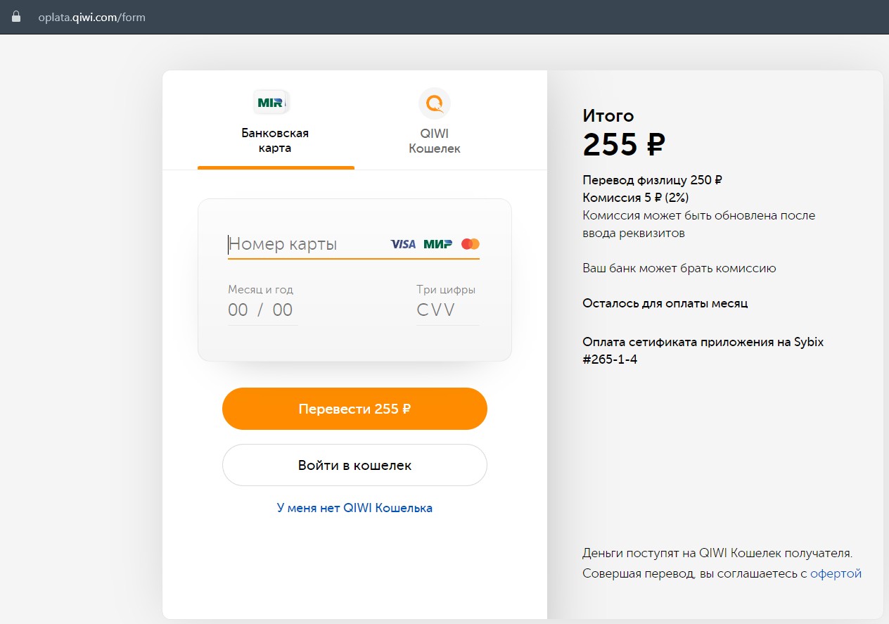Switch to the Банковская карта tab
The width and height of the screenshot is (889, 624).
pyautogui.click(x=275, y=140)
